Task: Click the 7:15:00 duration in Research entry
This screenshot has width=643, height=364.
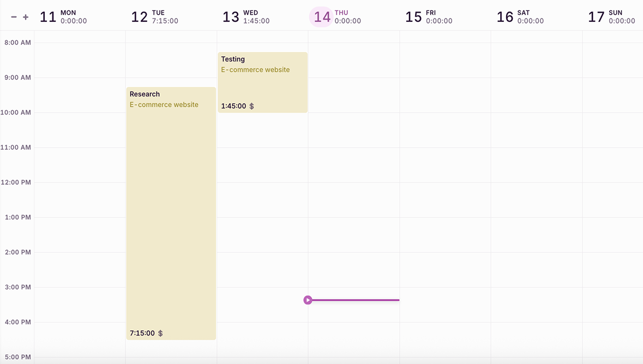Action: [x=142, y=333]
